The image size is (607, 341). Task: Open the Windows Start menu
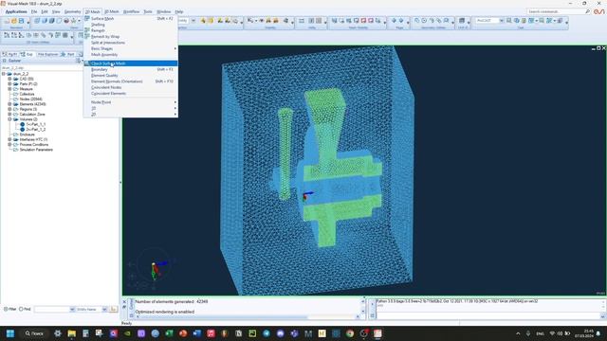tap(10, 333)
